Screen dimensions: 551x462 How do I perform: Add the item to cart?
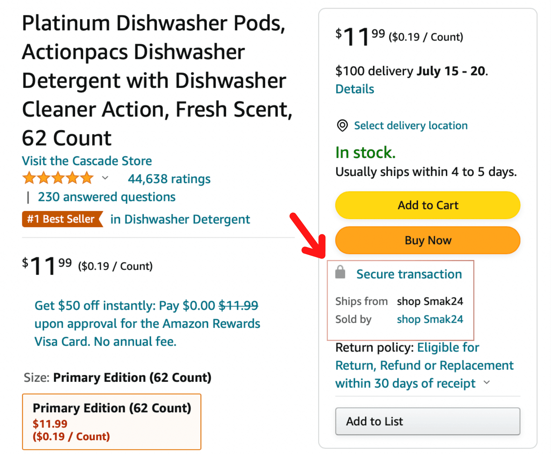tap(428, 205)
